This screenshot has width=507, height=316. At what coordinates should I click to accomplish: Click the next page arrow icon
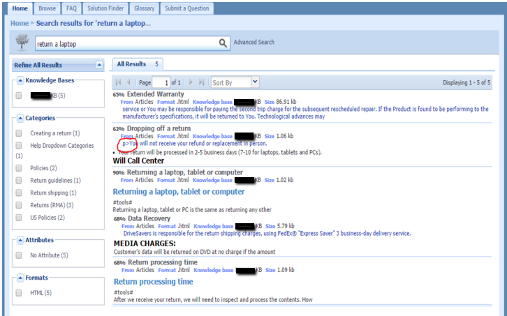click(190, 82)
